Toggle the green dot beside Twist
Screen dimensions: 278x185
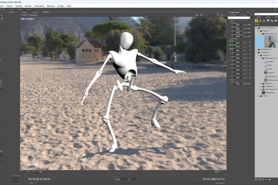pyautogui.click(x=230, y=41)
